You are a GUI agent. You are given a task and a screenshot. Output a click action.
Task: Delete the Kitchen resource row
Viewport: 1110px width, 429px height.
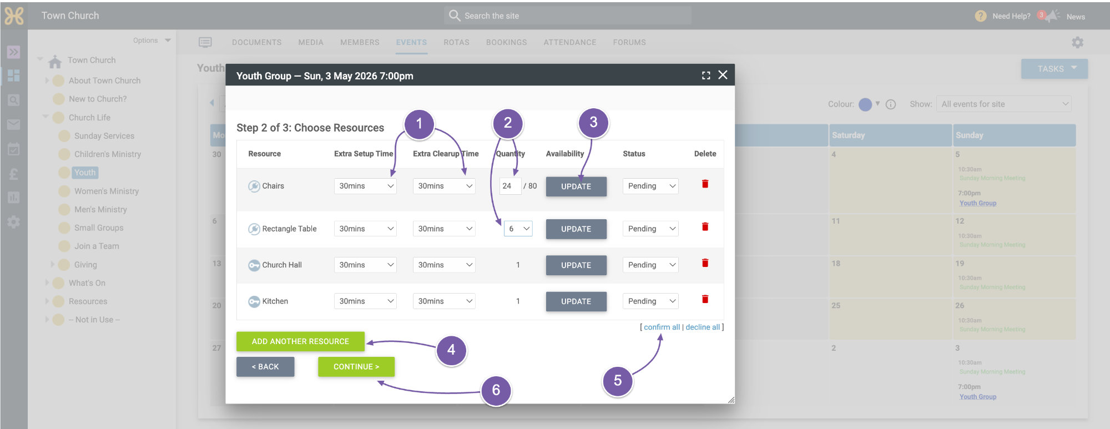[705, 299]
